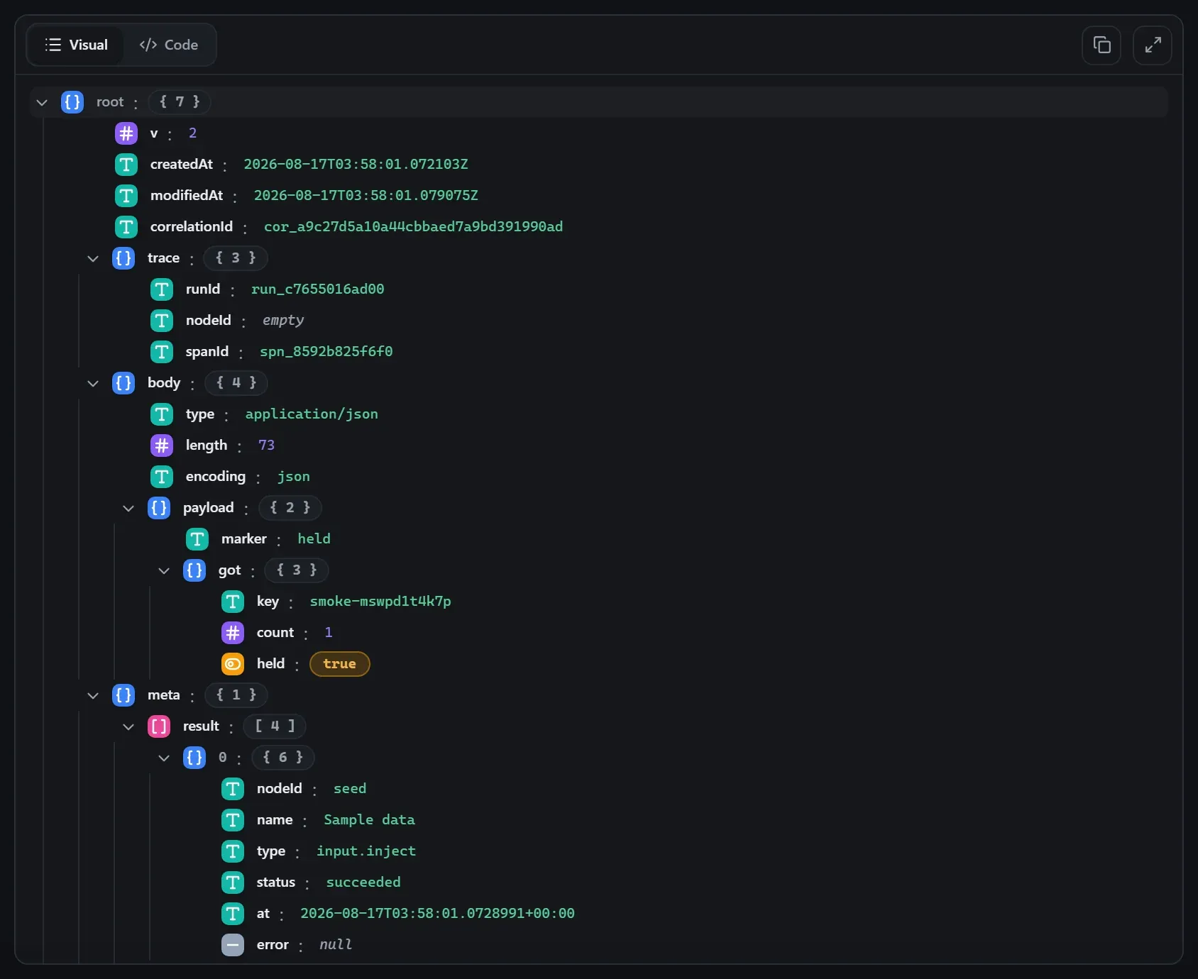Switch to the Visual tab

click(x=76, y=45)
